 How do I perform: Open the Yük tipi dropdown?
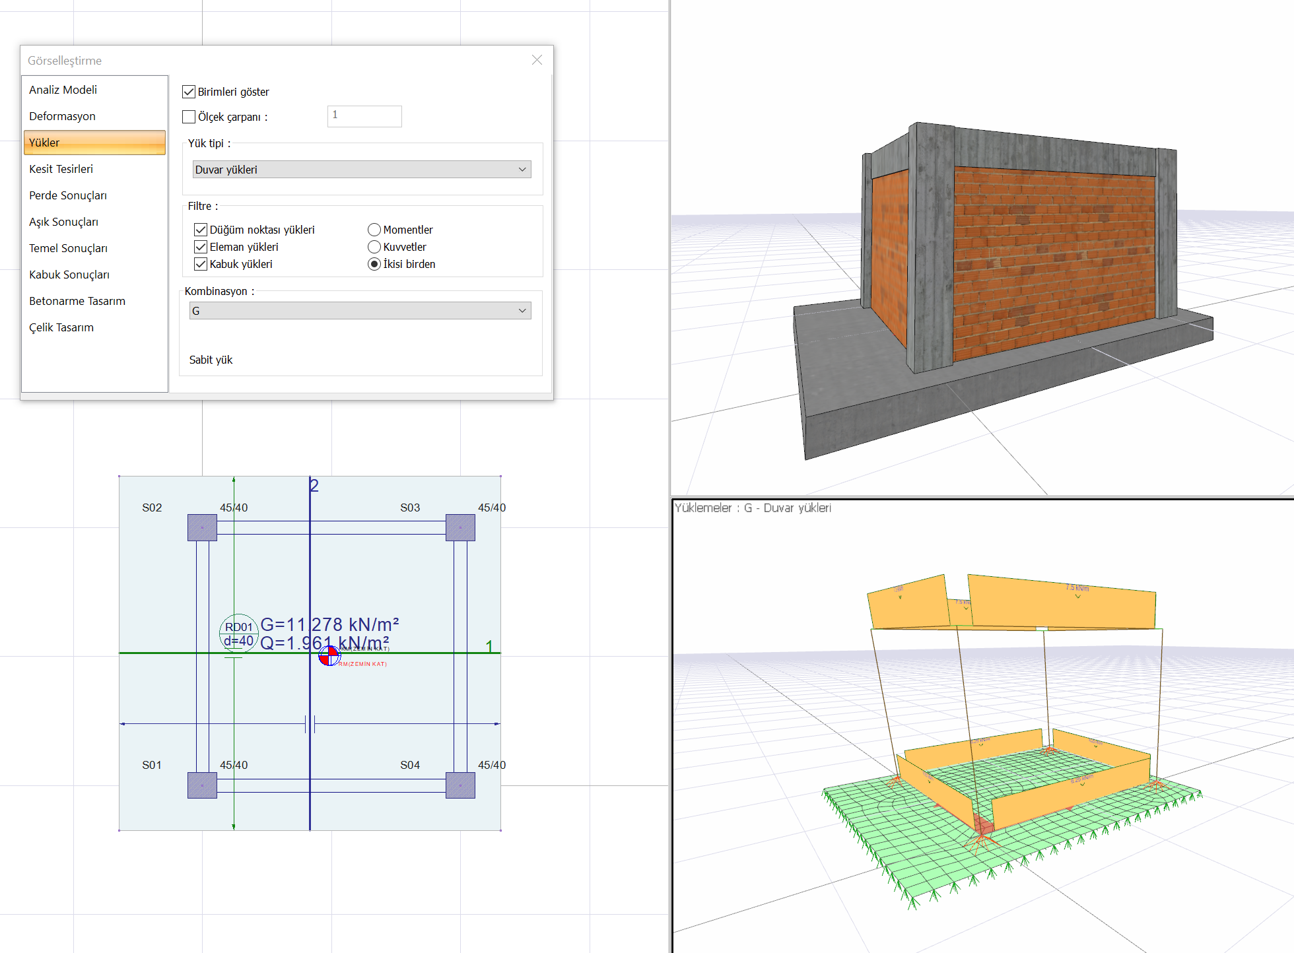tap(362, 170)
